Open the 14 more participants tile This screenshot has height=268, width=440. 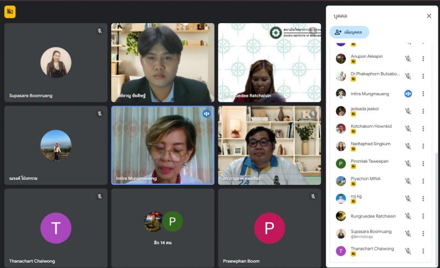coord(163,228)
